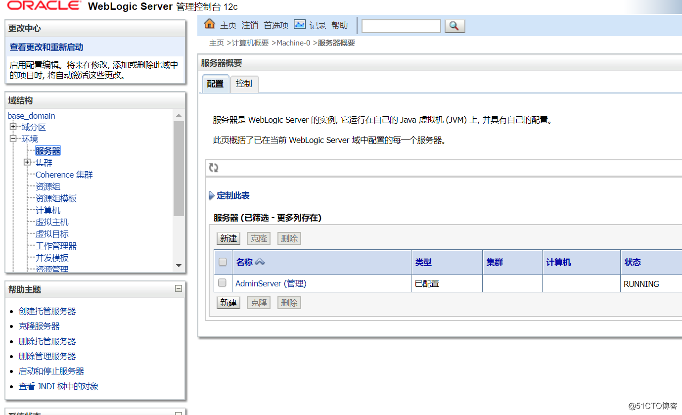Tick the select-all checkbox in table header
The image size is (682, 415).
(x=223, y=262)
